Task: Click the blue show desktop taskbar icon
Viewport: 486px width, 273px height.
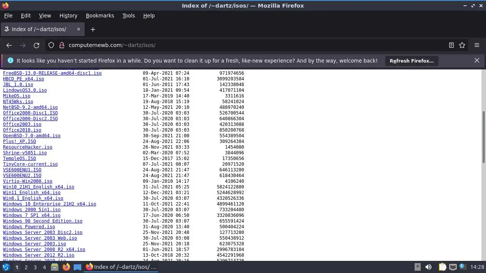Action: click(77, 267)
